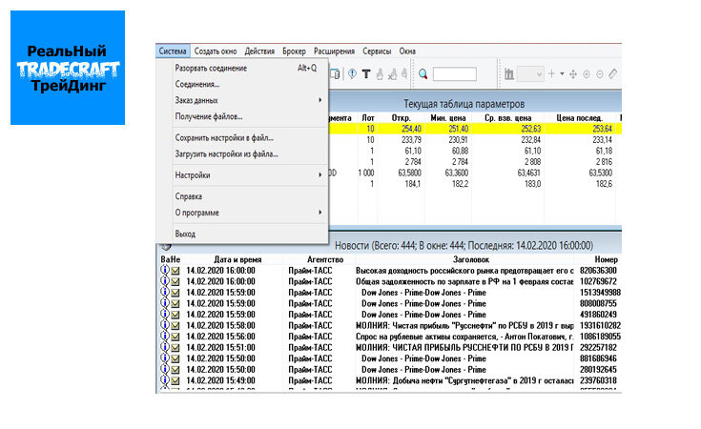The height and width of the screenshot is (429, 701).
Task: Click the window layout icon left of alert icon
Action: (336, 74)
